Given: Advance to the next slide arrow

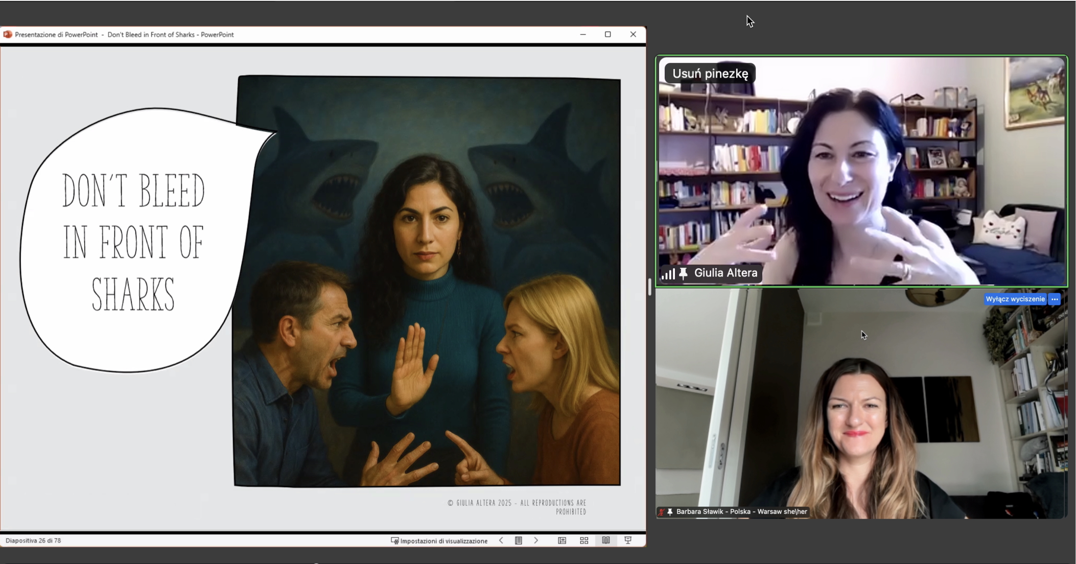Looking at the screenshot, I should point(536,540).
